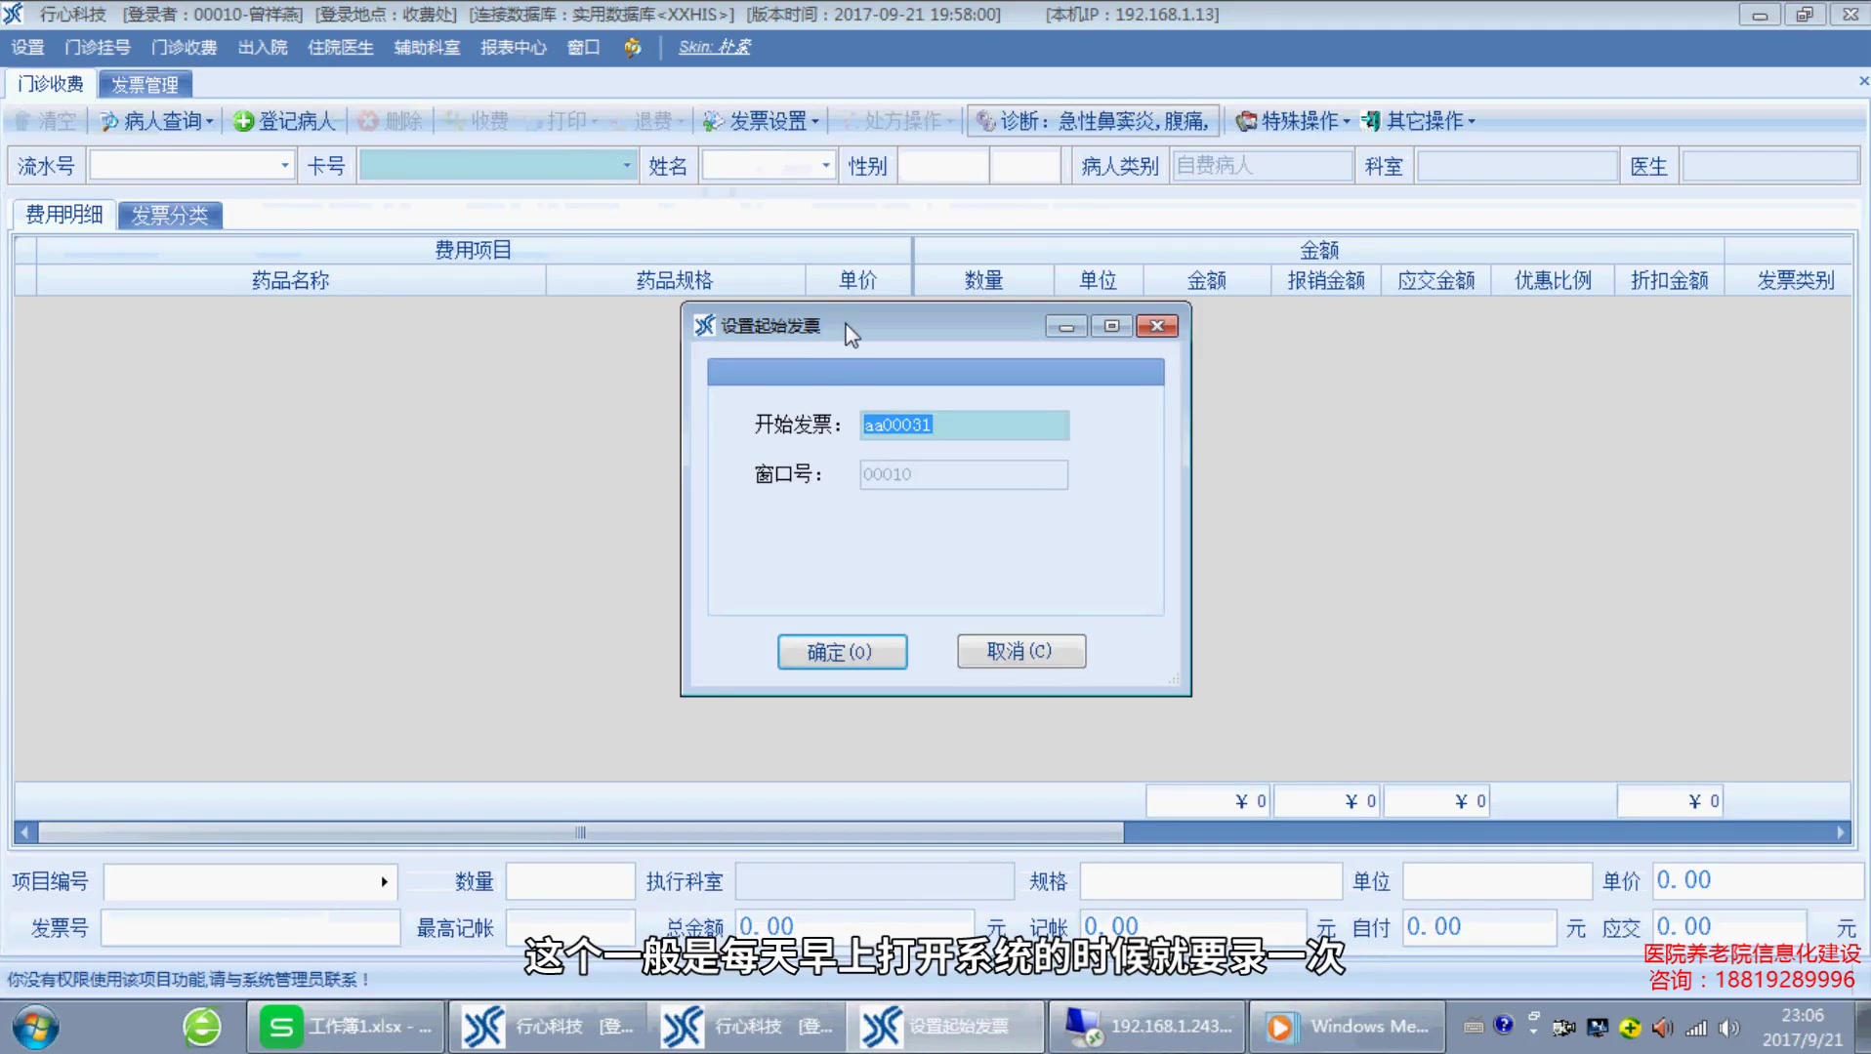The image size is (1871, 1054).
Task: Click the 诊断 diagnosis icon showing 急性鼻窦炎
Action: click(1092, 120)
